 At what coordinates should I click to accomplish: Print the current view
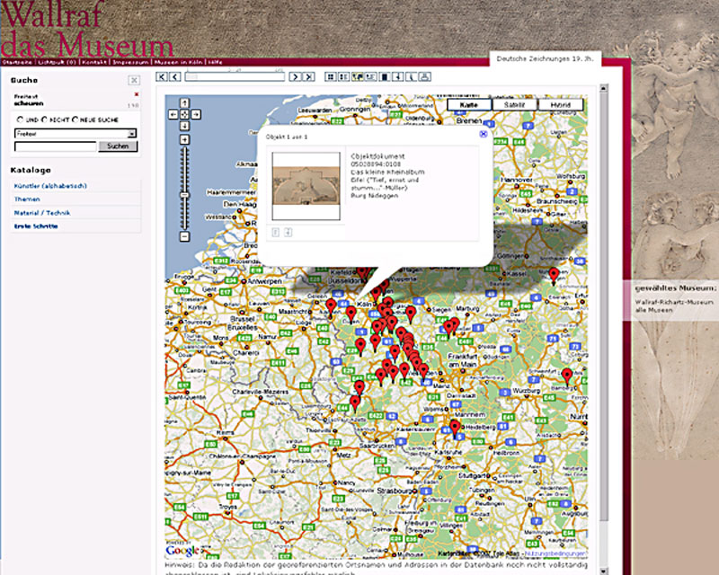coord(424,76)
